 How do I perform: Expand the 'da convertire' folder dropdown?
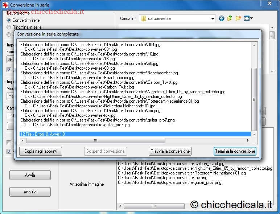pos(212,18)
